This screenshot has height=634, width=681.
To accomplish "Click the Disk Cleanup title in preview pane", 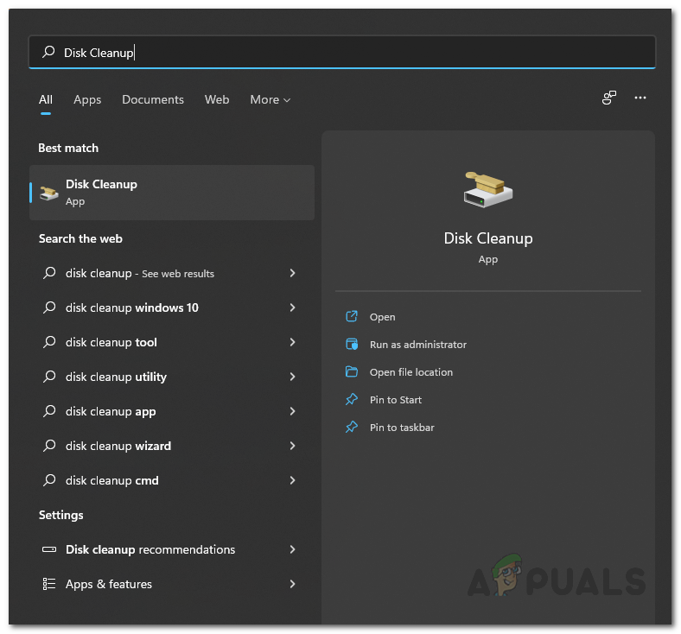I will [488, 238].
